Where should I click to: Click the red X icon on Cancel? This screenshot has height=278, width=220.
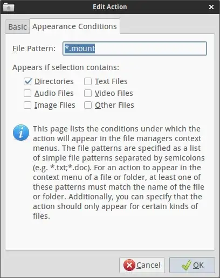pyautogui.click(x=129, y=265)
